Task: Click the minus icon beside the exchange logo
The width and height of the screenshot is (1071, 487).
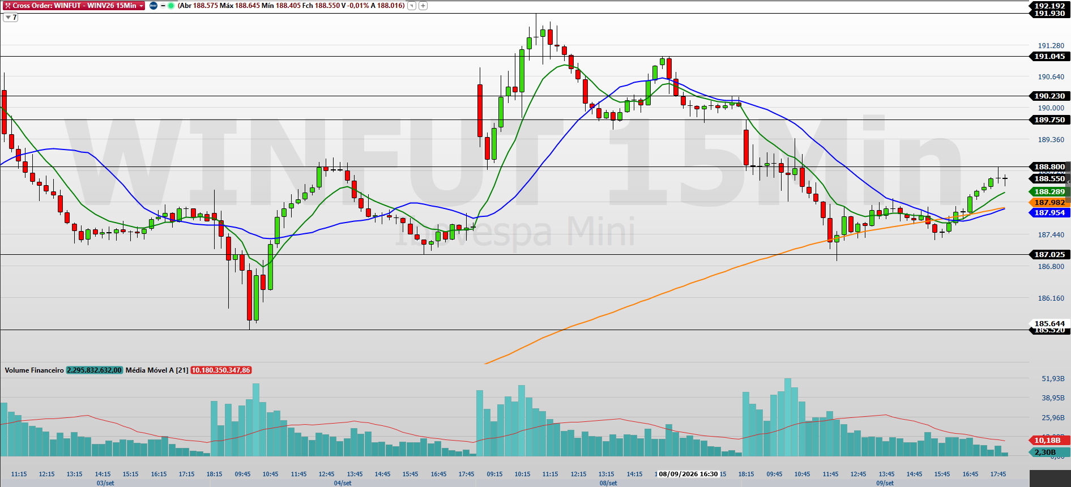Action: click(163, 6)
